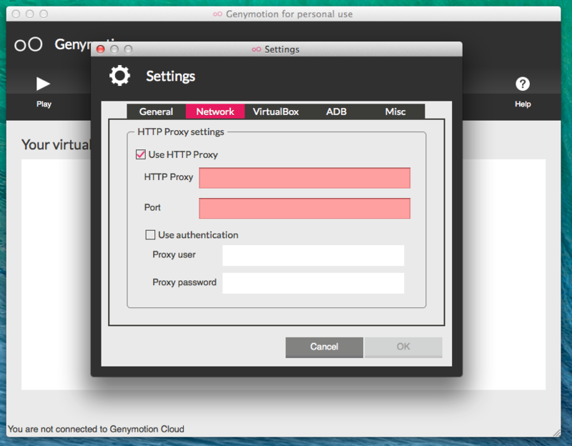572x446 pixels.
Task: Click 'You are not connected to Genymotion Cloud' text
Action: coord(96,429)
